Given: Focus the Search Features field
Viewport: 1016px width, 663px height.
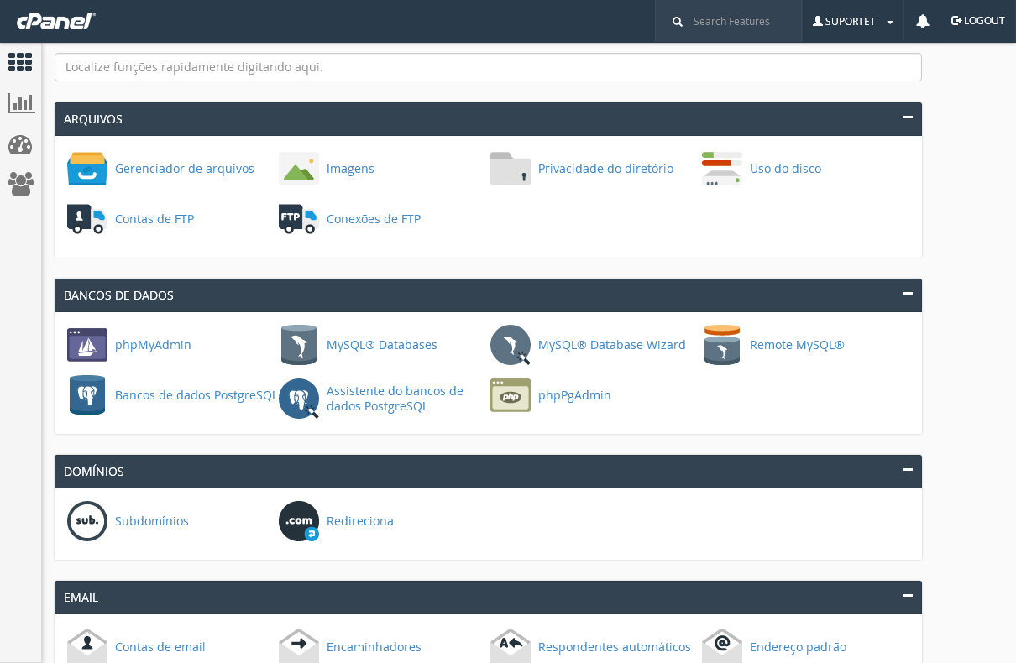Looking at the screenshot, I should point(731,21).
